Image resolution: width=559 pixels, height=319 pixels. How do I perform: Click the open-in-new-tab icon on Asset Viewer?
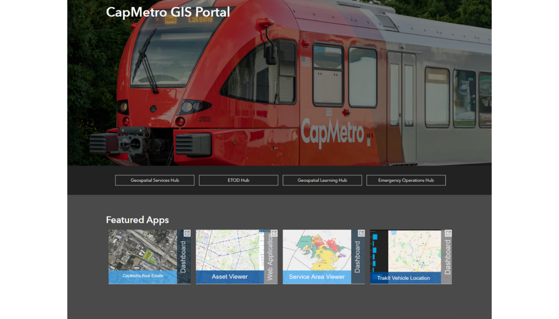tap(274, 233)
